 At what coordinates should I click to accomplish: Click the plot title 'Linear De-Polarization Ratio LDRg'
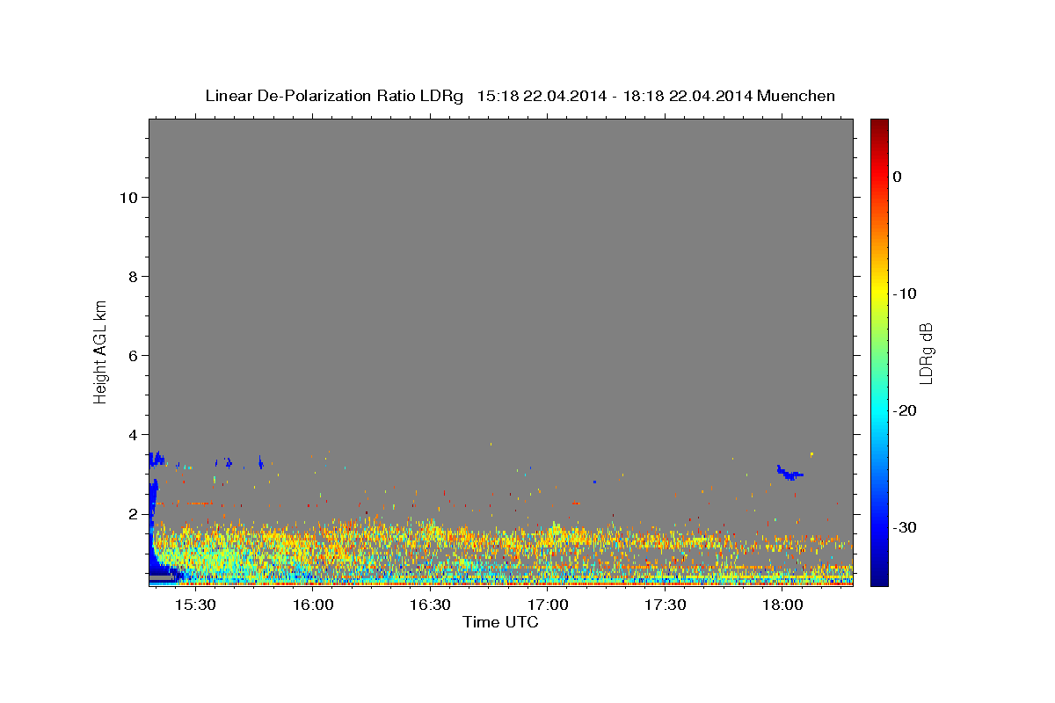(333, 96)
